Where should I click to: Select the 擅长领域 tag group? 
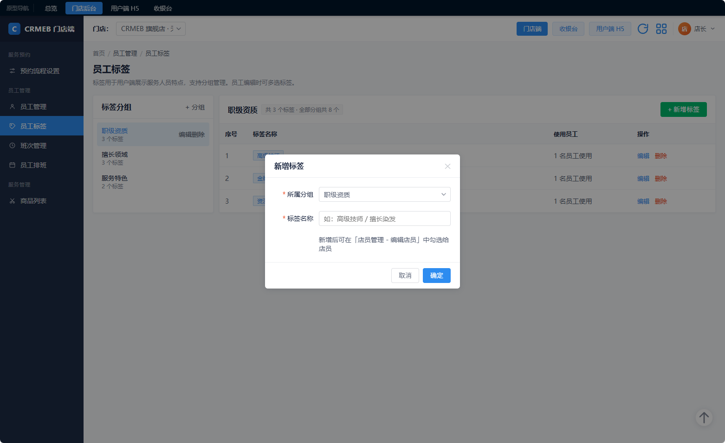coord(153,158)
